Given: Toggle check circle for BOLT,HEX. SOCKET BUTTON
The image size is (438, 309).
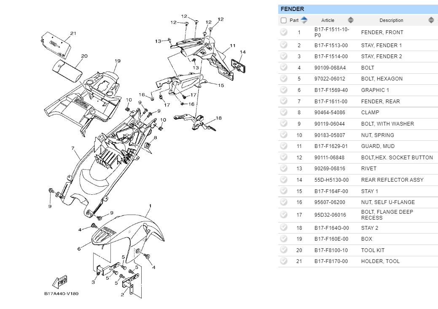Looking at the screenshot, I should (284, 157).
